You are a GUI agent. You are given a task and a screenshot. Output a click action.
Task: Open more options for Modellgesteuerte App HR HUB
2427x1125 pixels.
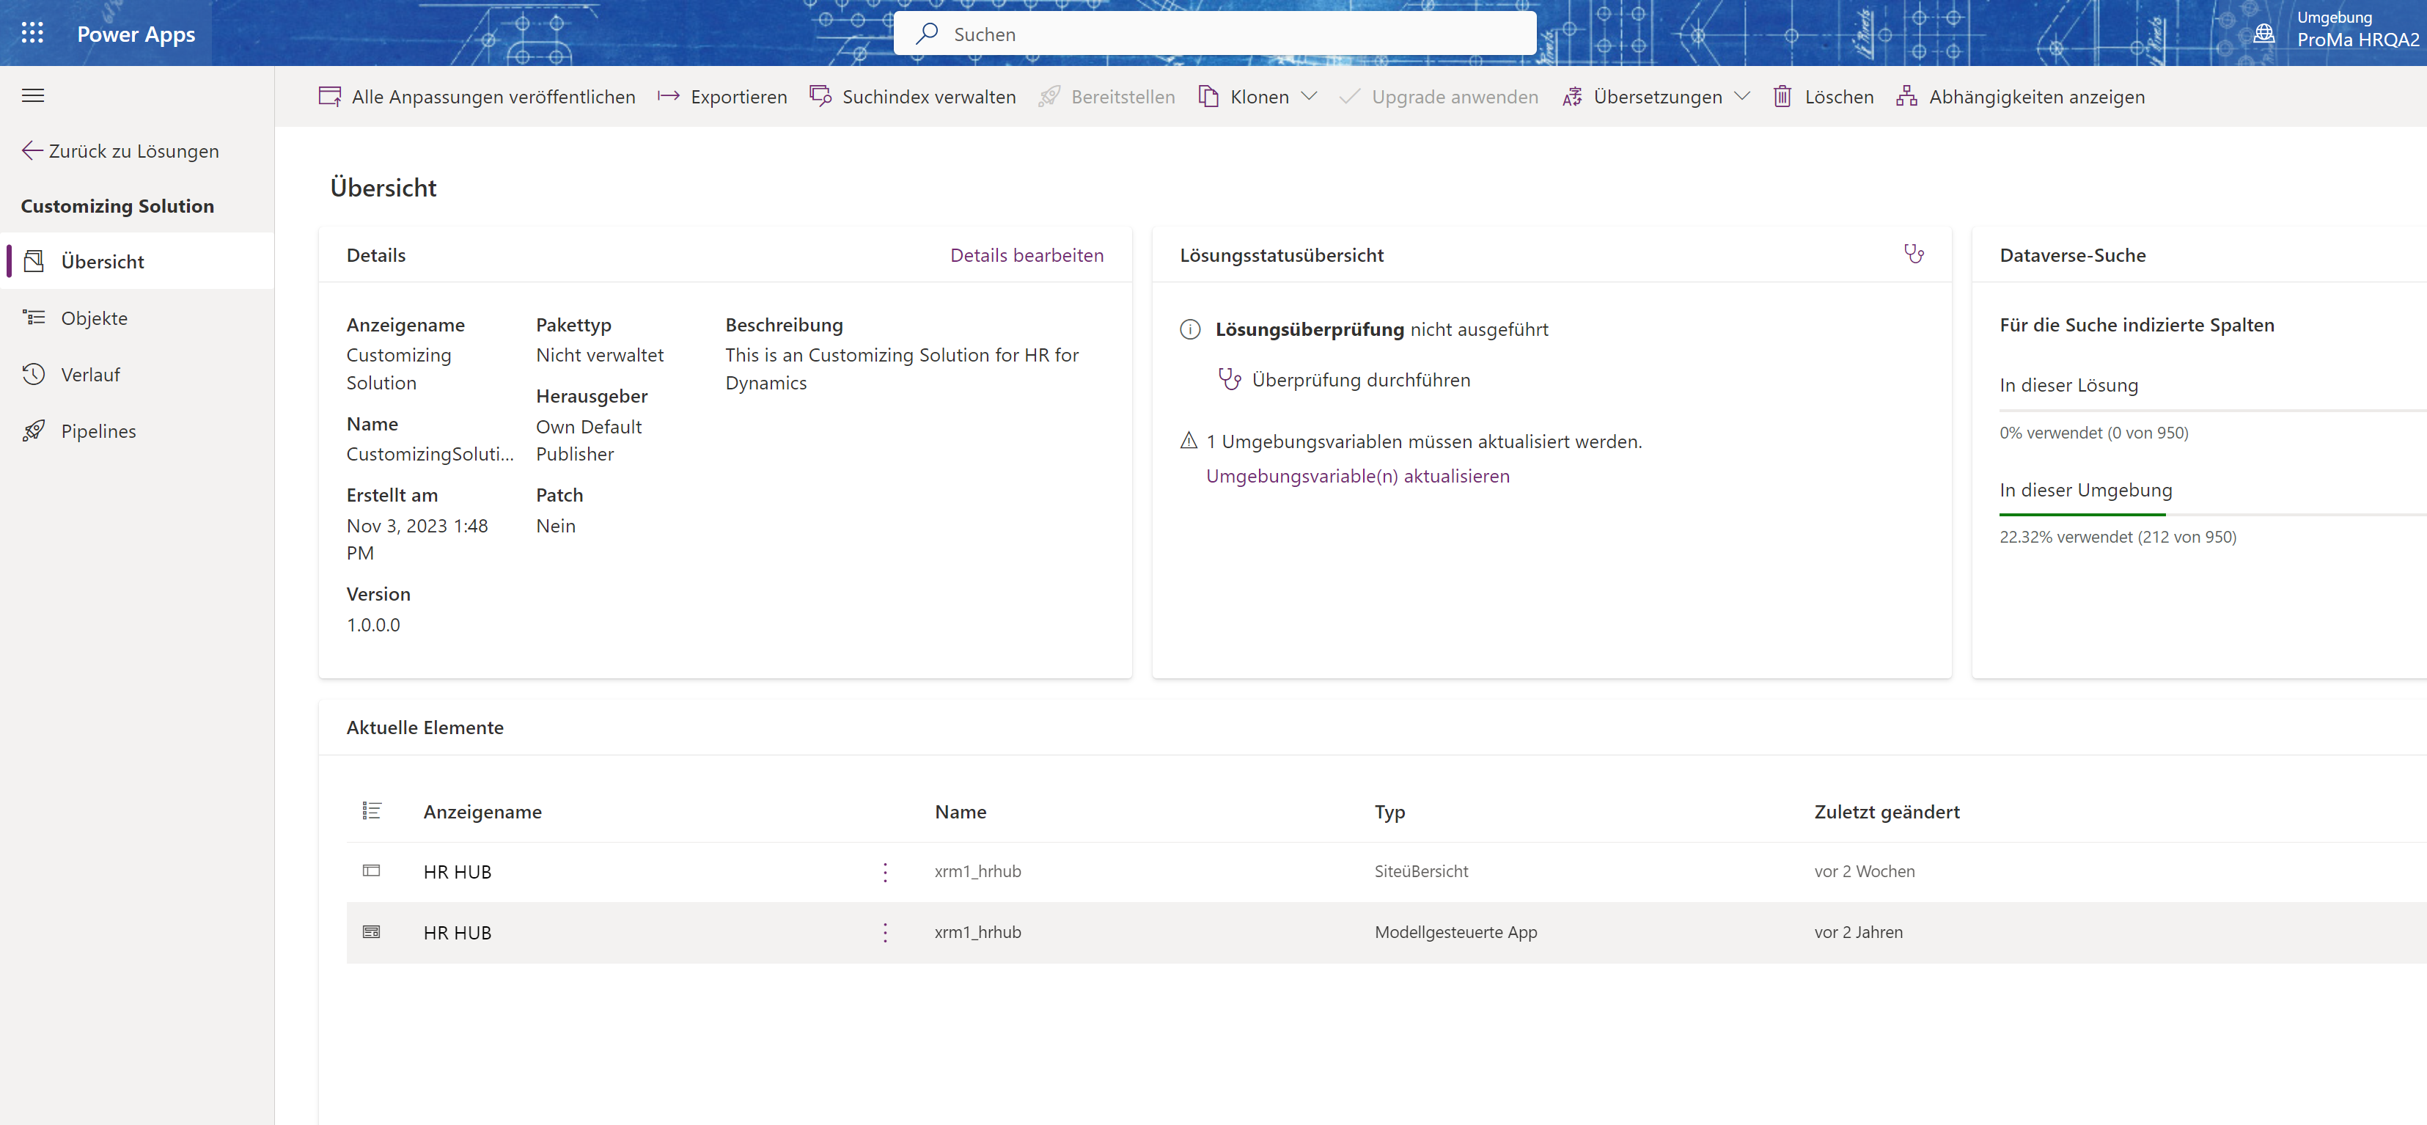[x=885, y=932]
